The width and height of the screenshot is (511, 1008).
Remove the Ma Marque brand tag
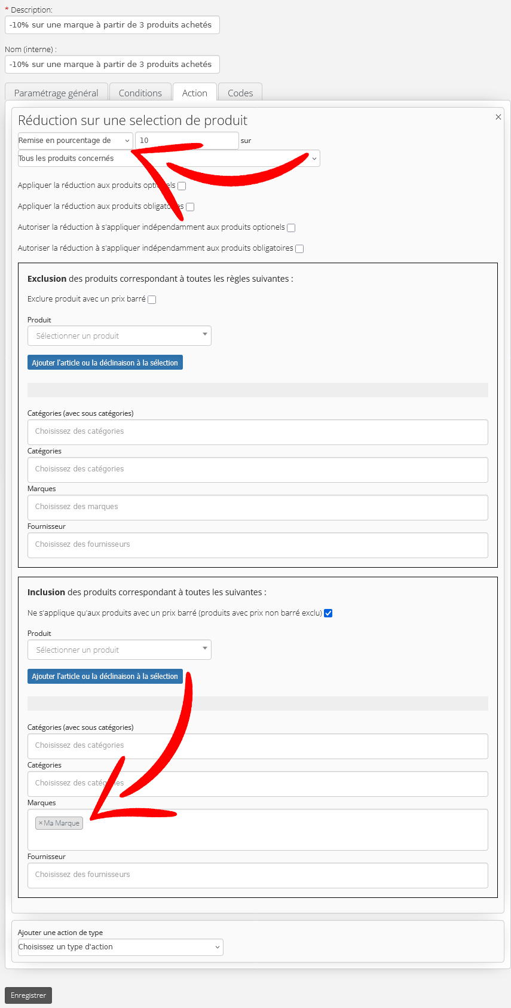coord(41,823)
